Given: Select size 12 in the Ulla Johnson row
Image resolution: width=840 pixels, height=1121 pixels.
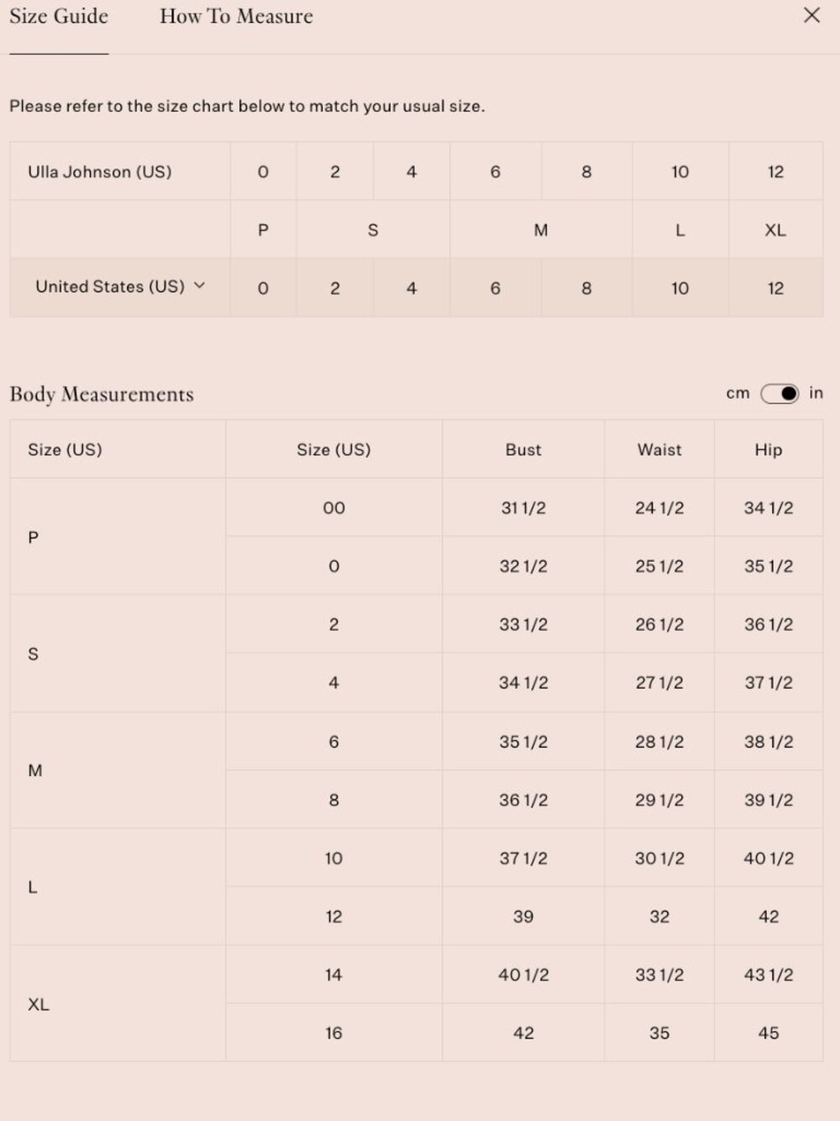Looking at the screenshot, I should 775,172.
